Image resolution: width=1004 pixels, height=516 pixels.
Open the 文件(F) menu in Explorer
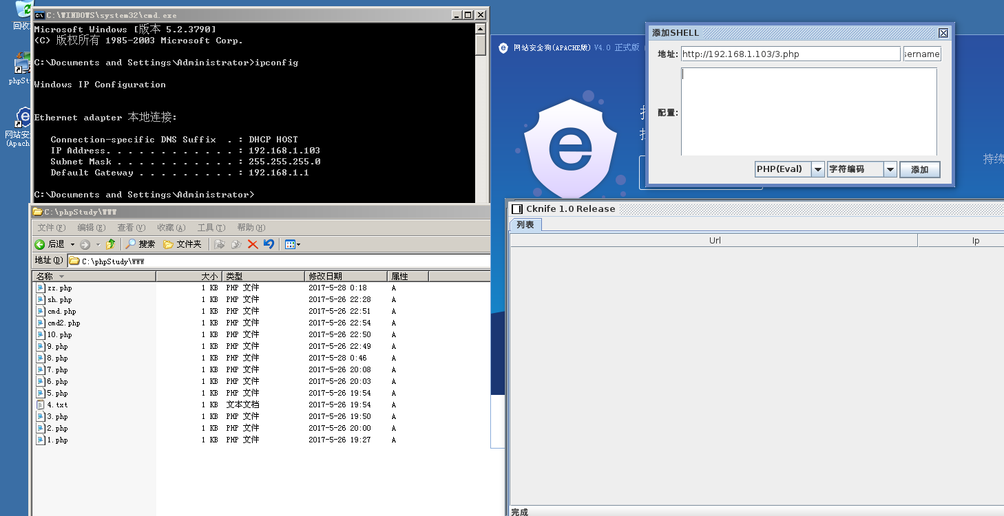click(52, 228)
